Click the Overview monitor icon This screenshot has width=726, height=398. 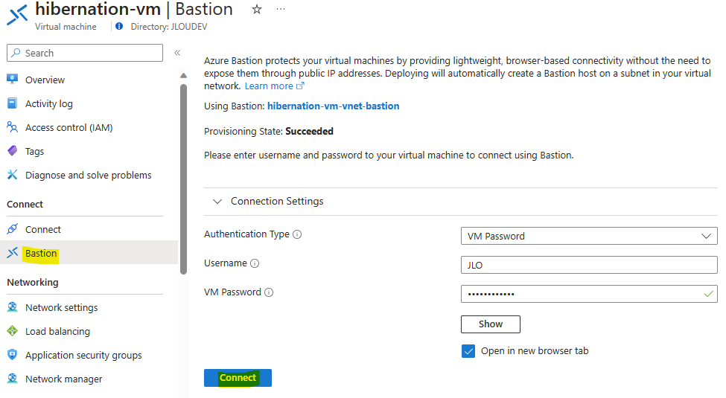[x=13, y=79]
